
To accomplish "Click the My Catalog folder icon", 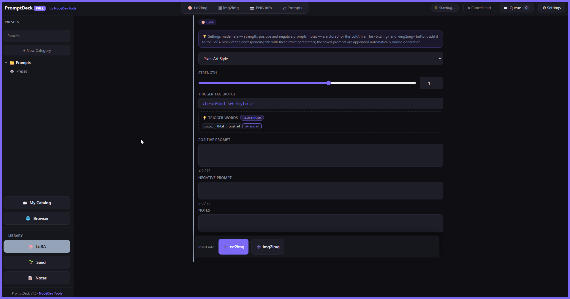I will 25,203.
